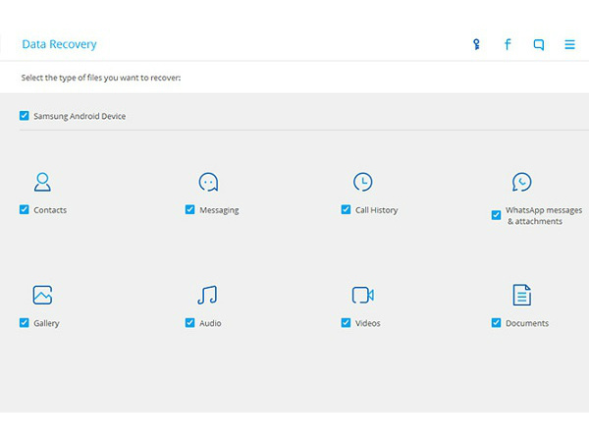Image resolution: width=589 pixels, height=442 pixels.
Task: Toggle the Videos checkbox
Action: click(x=346, y=323)
